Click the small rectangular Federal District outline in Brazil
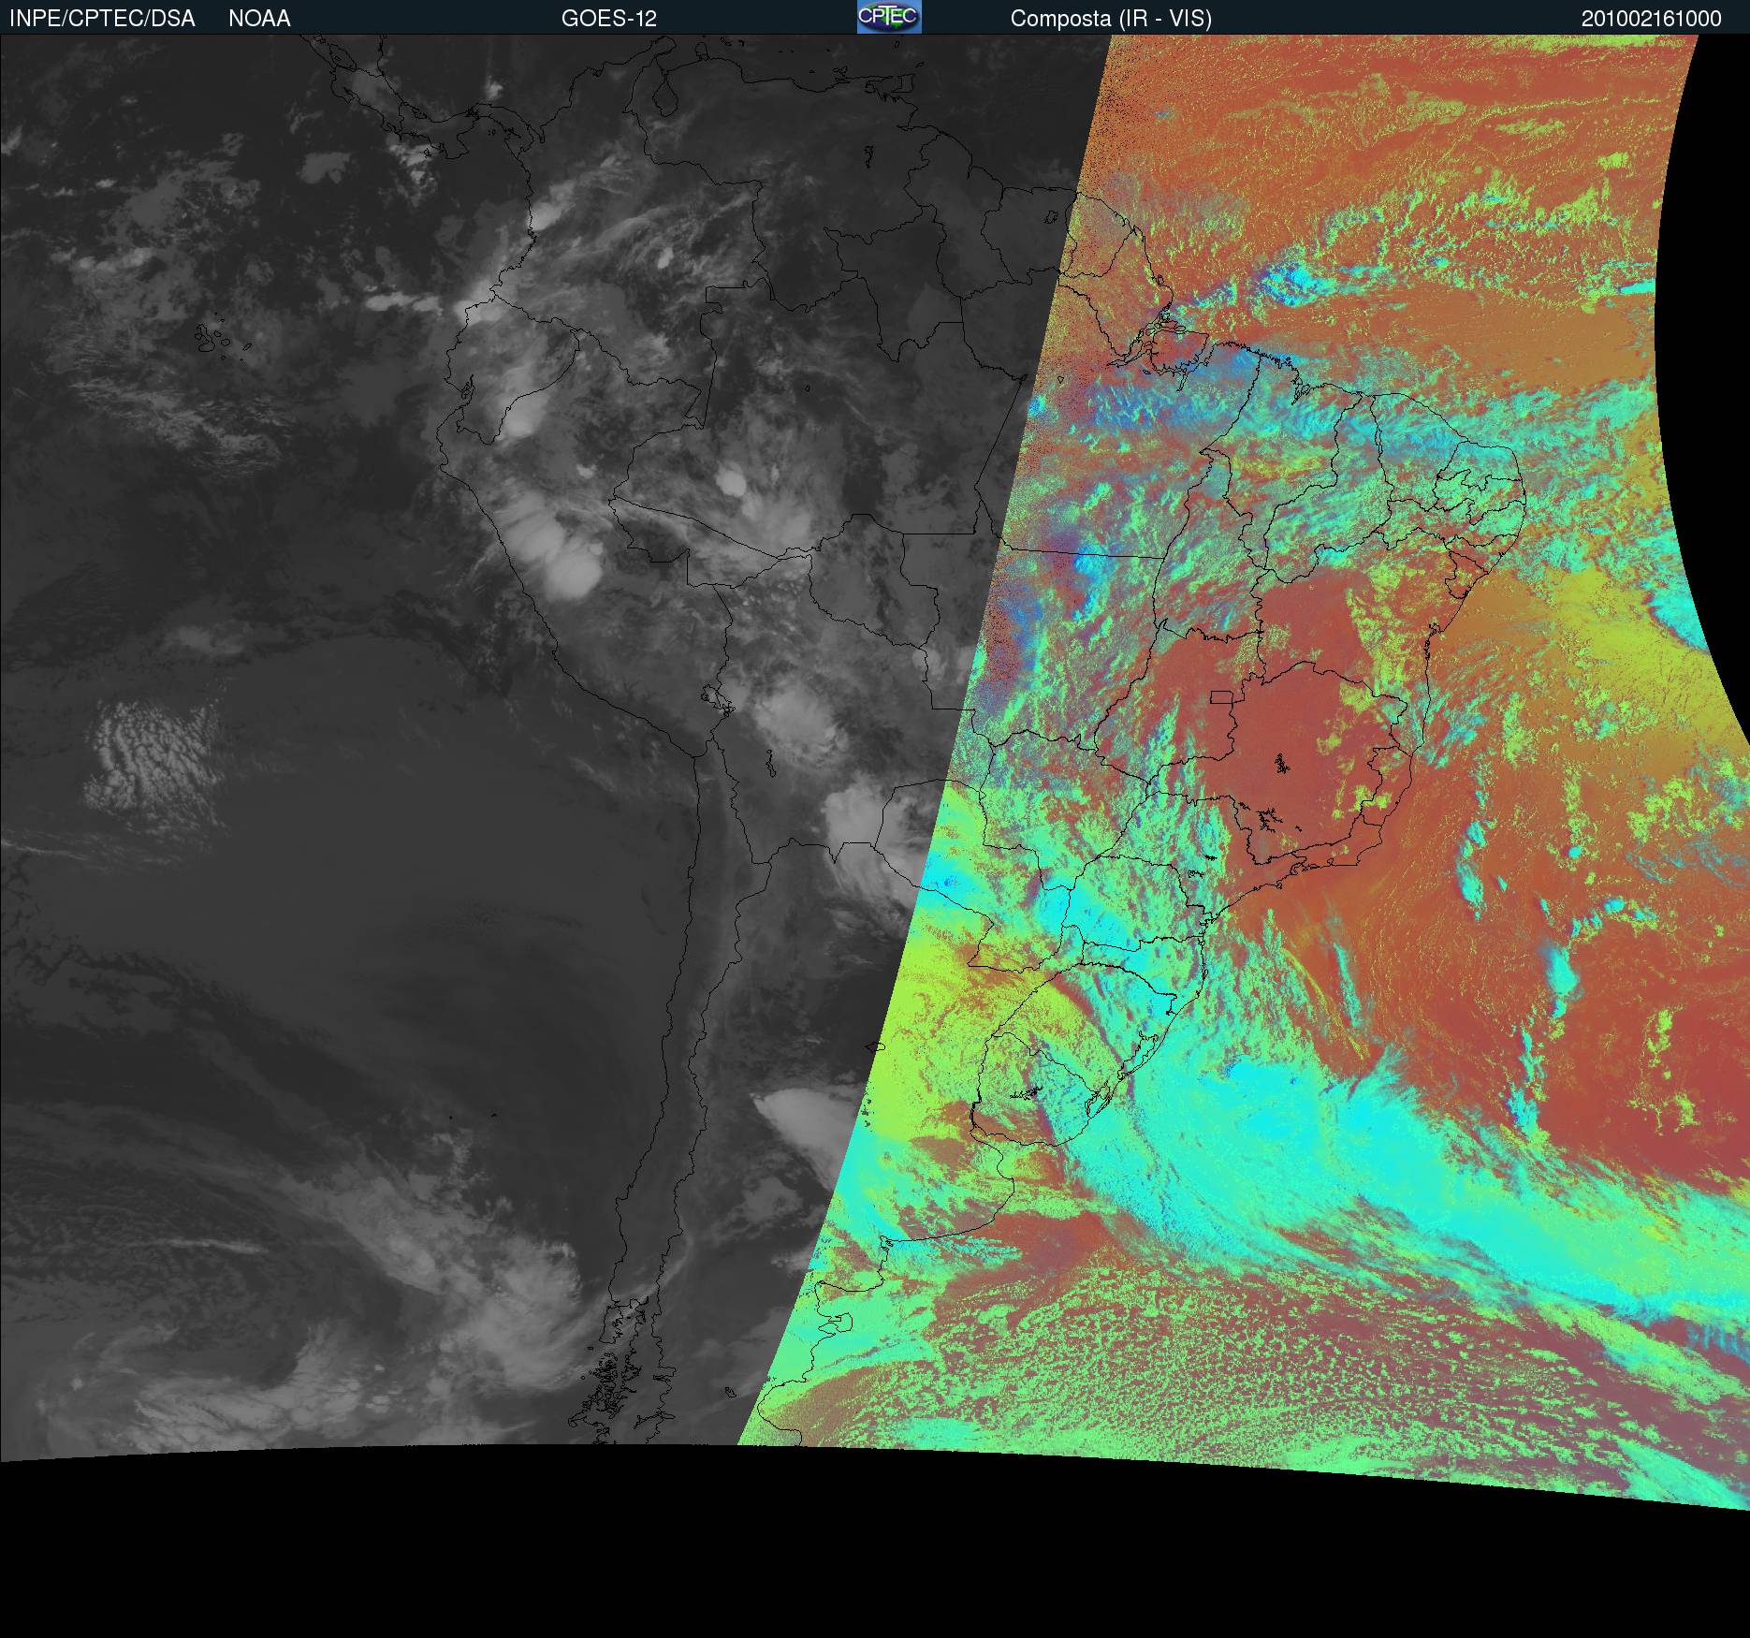Image resolution: width=1750 pixels, height=1638 pixels. tap(1222, 696)
